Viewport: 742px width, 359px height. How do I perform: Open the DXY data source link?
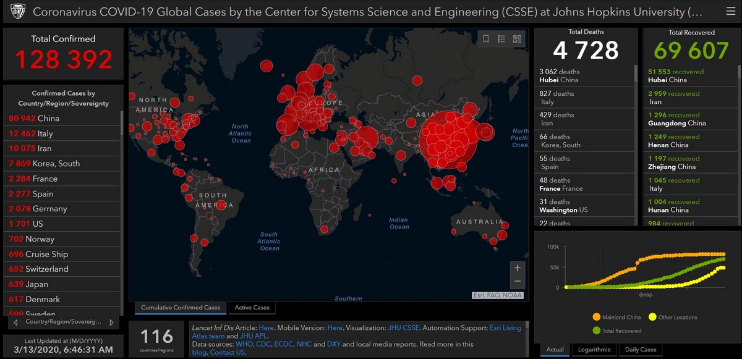tap(334, 344)
